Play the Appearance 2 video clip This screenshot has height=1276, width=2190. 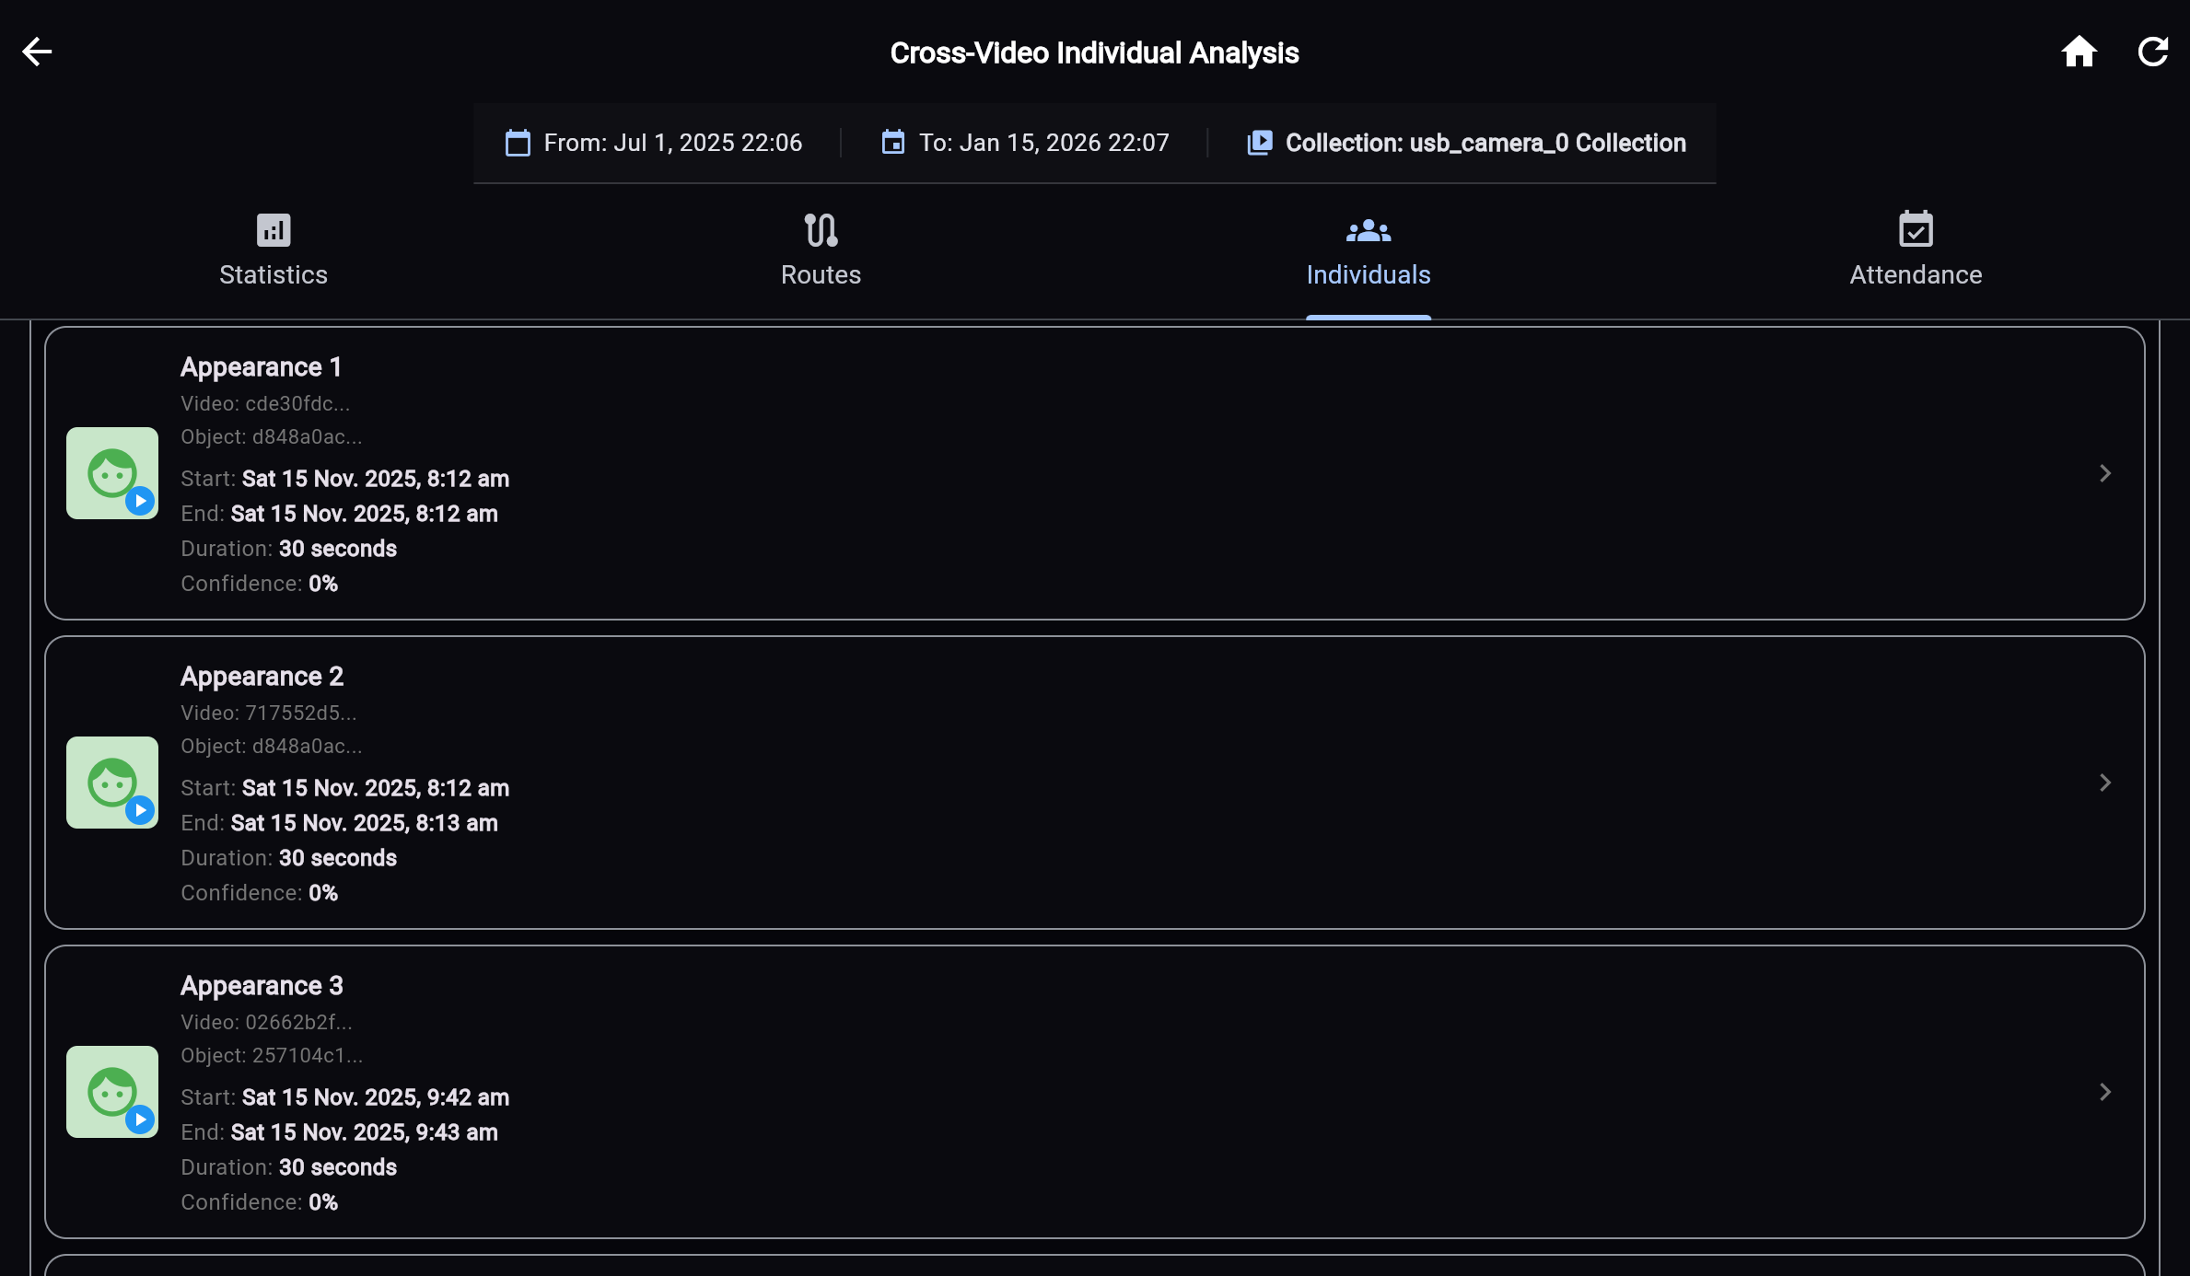coord(141,811)
